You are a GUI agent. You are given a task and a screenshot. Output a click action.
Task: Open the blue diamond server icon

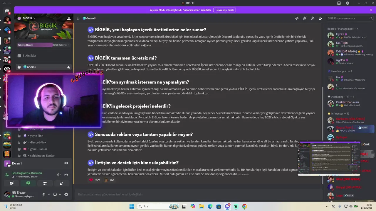7,30
